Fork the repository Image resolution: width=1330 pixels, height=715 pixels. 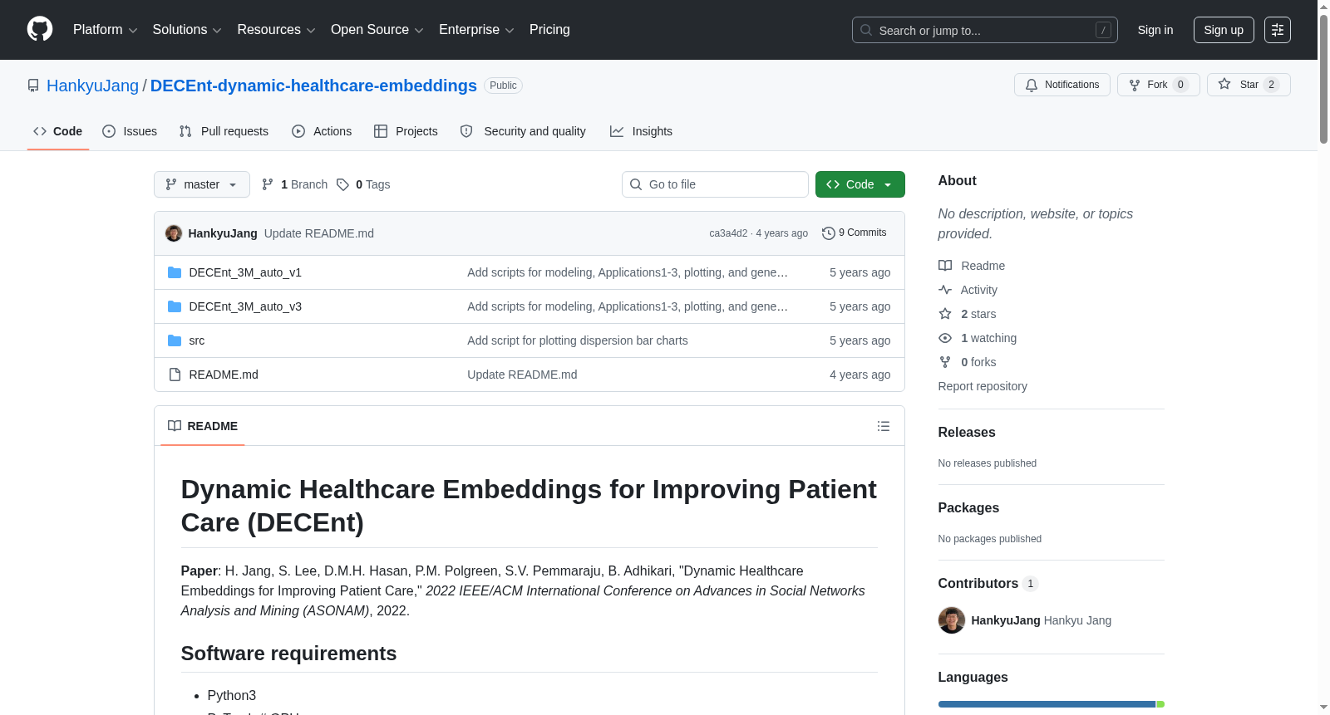(1159, 85)
